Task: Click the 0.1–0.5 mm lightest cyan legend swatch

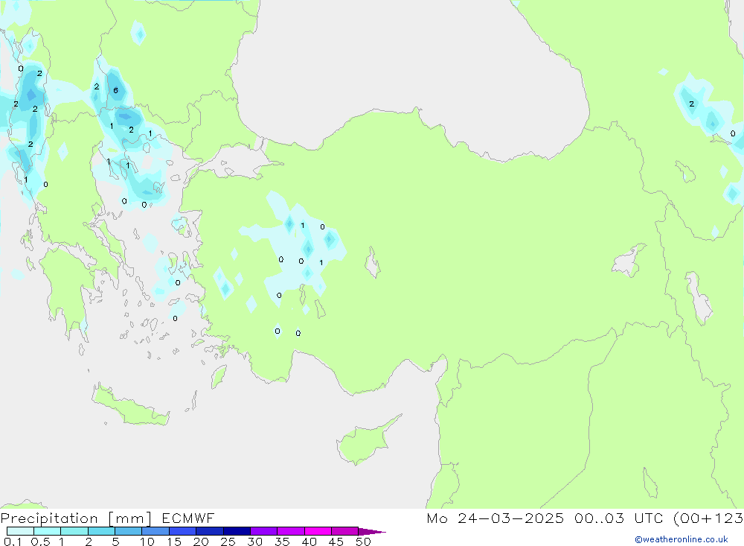Action: (x=20, y=531)
